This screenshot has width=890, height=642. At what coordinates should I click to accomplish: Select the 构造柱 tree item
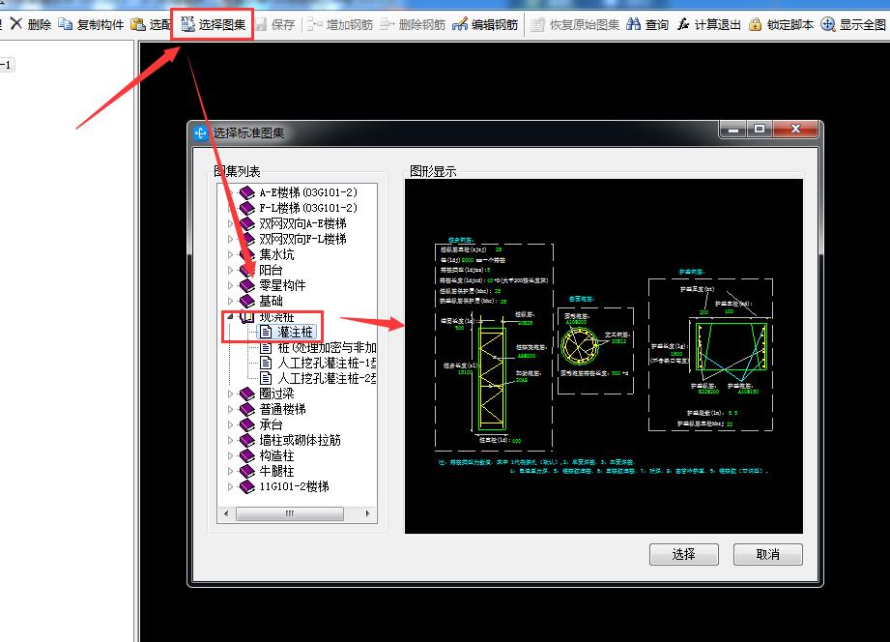coord(276,455)
